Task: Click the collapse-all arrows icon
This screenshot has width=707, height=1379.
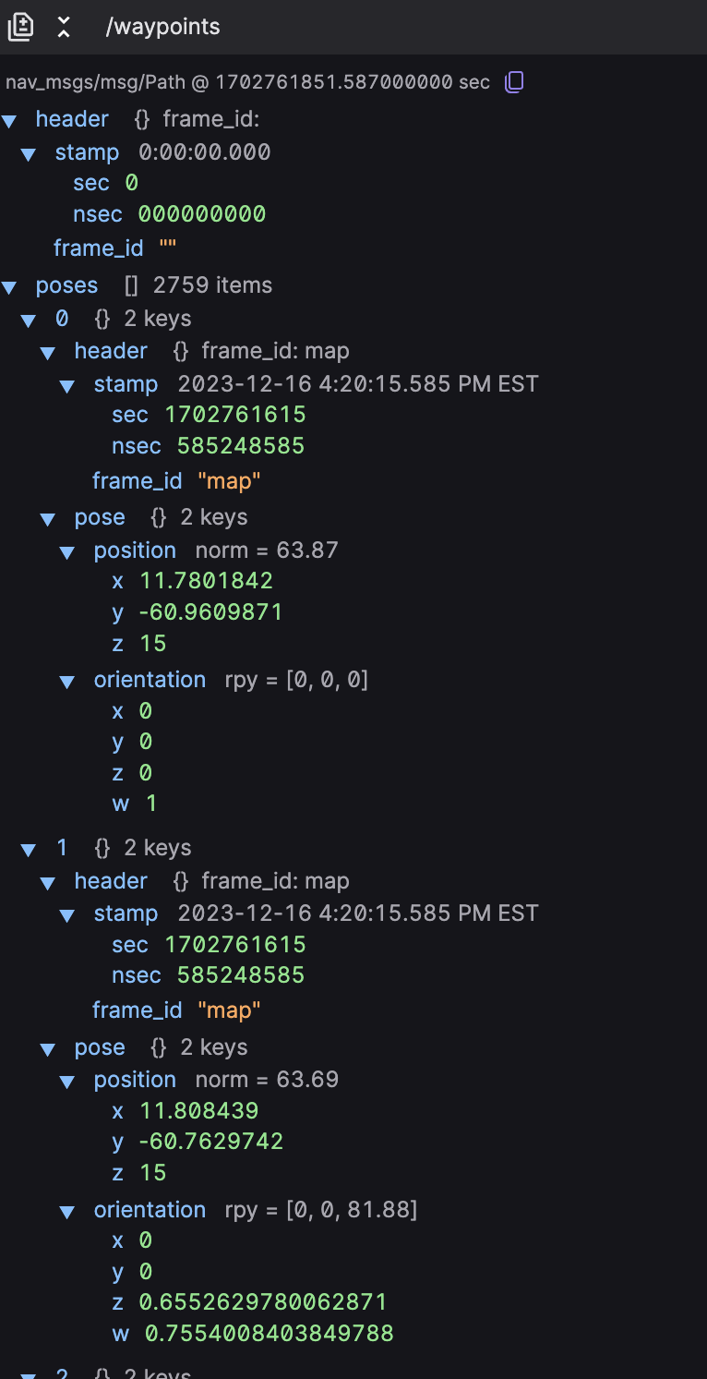Action: coord(64,27)
